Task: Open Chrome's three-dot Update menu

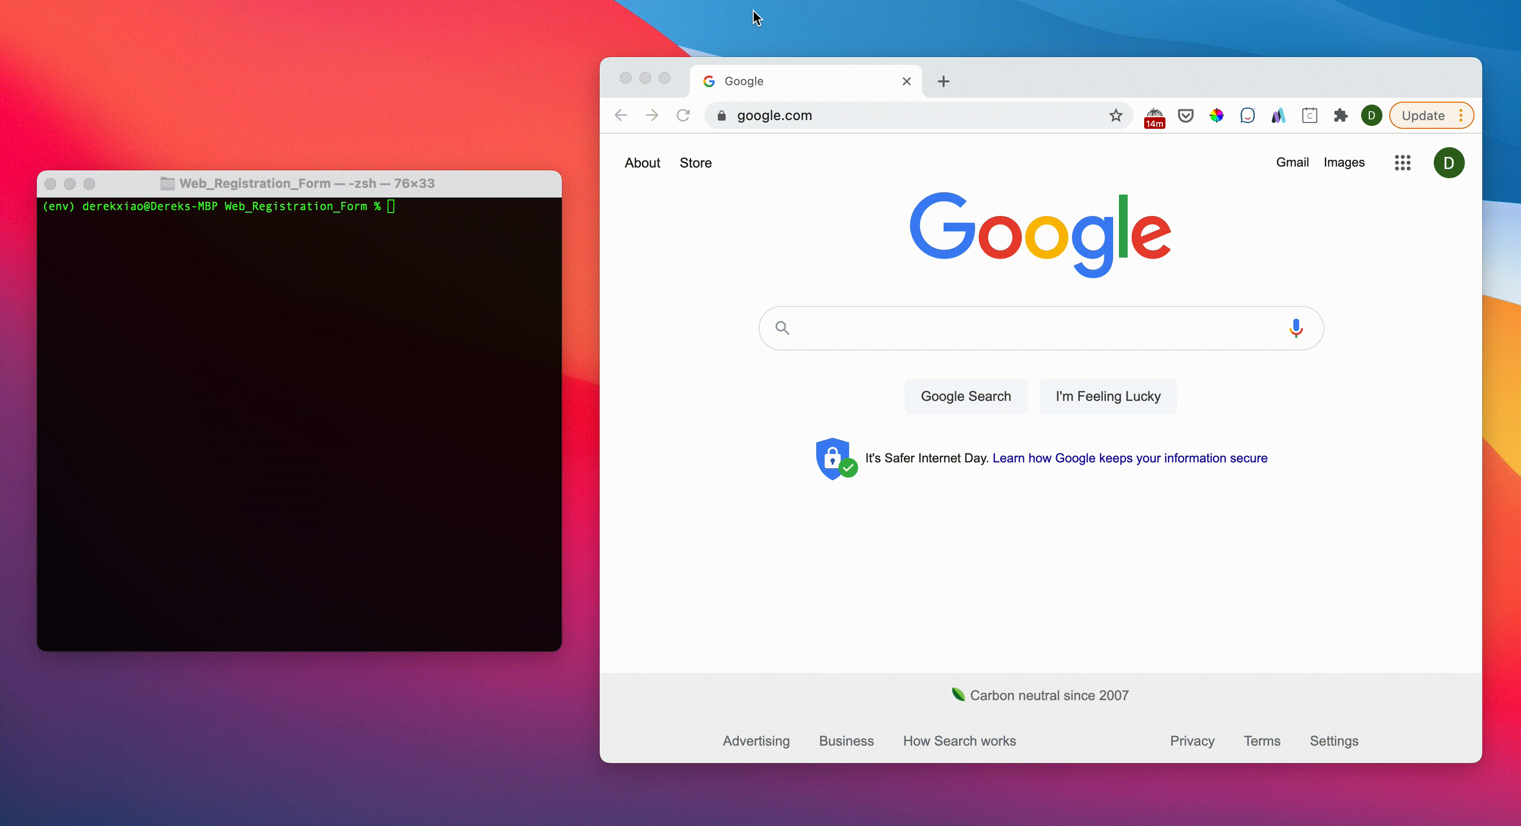Action: [x=1461, y=116]
